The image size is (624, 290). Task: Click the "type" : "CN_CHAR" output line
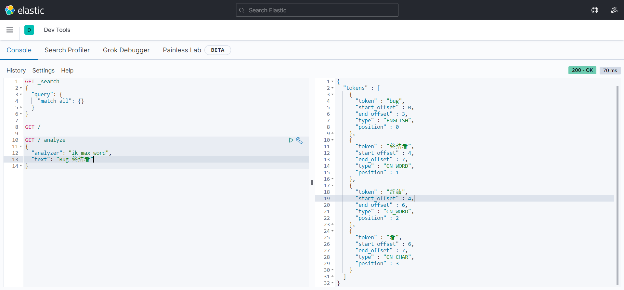click(x=384, y=257)
